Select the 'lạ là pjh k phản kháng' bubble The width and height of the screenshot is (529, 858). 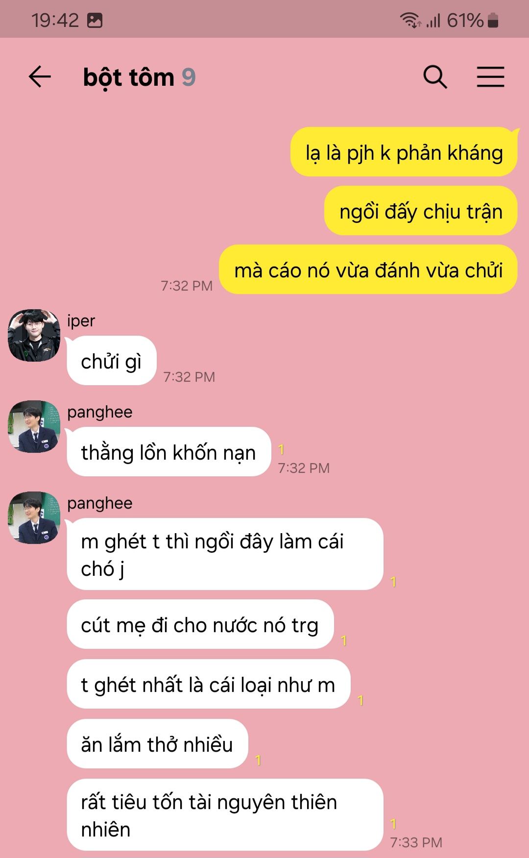tap(404, 152)
